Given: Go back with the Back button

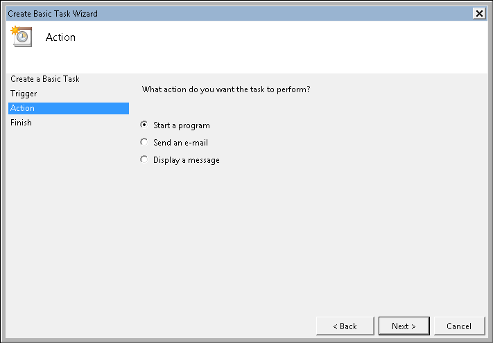Looking at the screenshot, I should [345, 326].
